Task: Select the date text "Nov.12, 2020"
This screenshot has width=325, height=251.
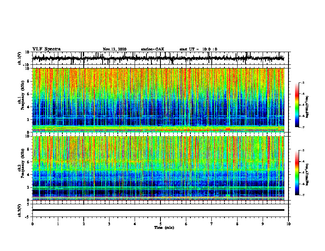Action: (114, 49)
